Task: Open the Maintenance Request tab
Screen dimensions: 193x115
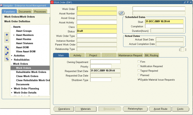Action: point(130,55)
